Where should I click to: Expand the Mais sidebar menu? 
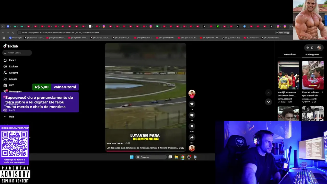point(9,117)
